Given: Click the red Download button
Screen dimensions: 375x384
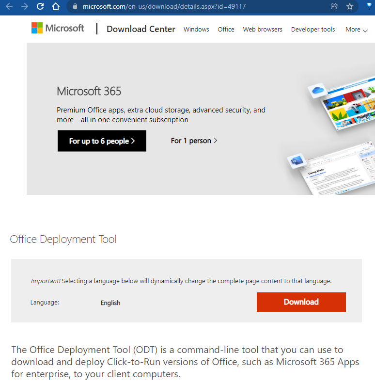Looking at the screenshot, I should pyautogui.click(x=301, y=302).
